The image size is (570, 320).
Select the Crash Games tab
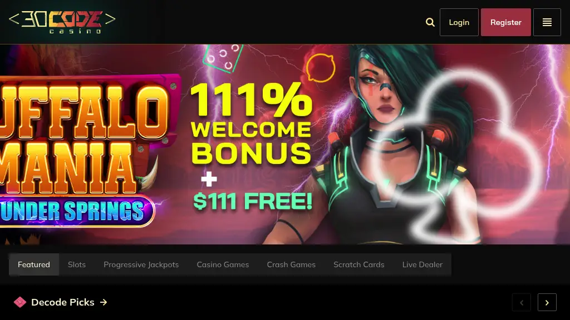pyautogui.click(x=291, y=264)
